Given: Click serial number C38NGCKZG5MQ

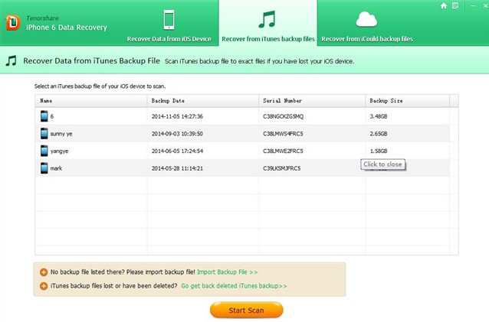Looking at the screenshot, I should (283, 116).
